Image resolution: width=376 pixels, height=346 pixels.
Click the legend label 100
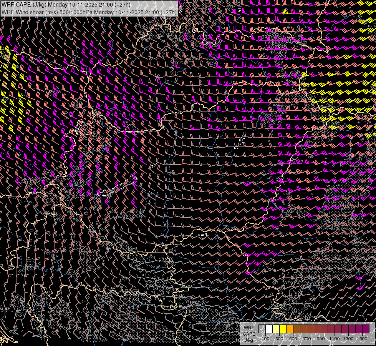tap(265, 339)
